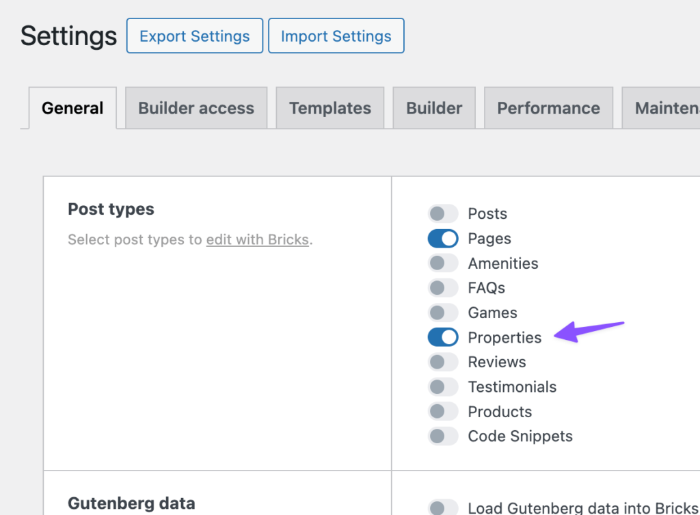
Task: Switch on the Testimonials toggle
Action: (443, 387)
